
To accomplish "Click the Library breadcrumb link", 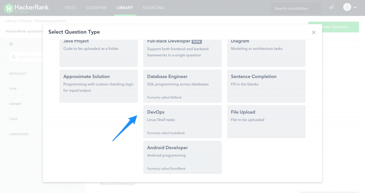I will (x=11, y=21).
